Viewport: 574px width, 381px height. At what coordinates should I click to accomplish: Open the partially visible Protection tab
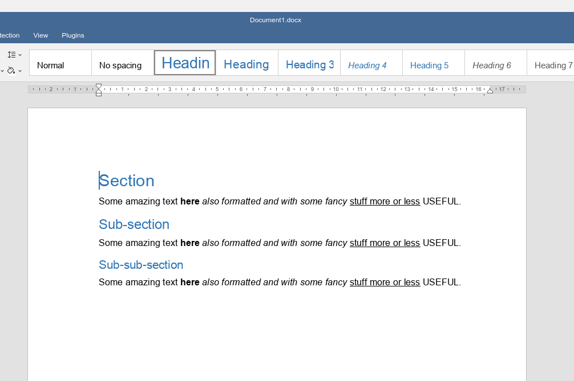[10, 35]
